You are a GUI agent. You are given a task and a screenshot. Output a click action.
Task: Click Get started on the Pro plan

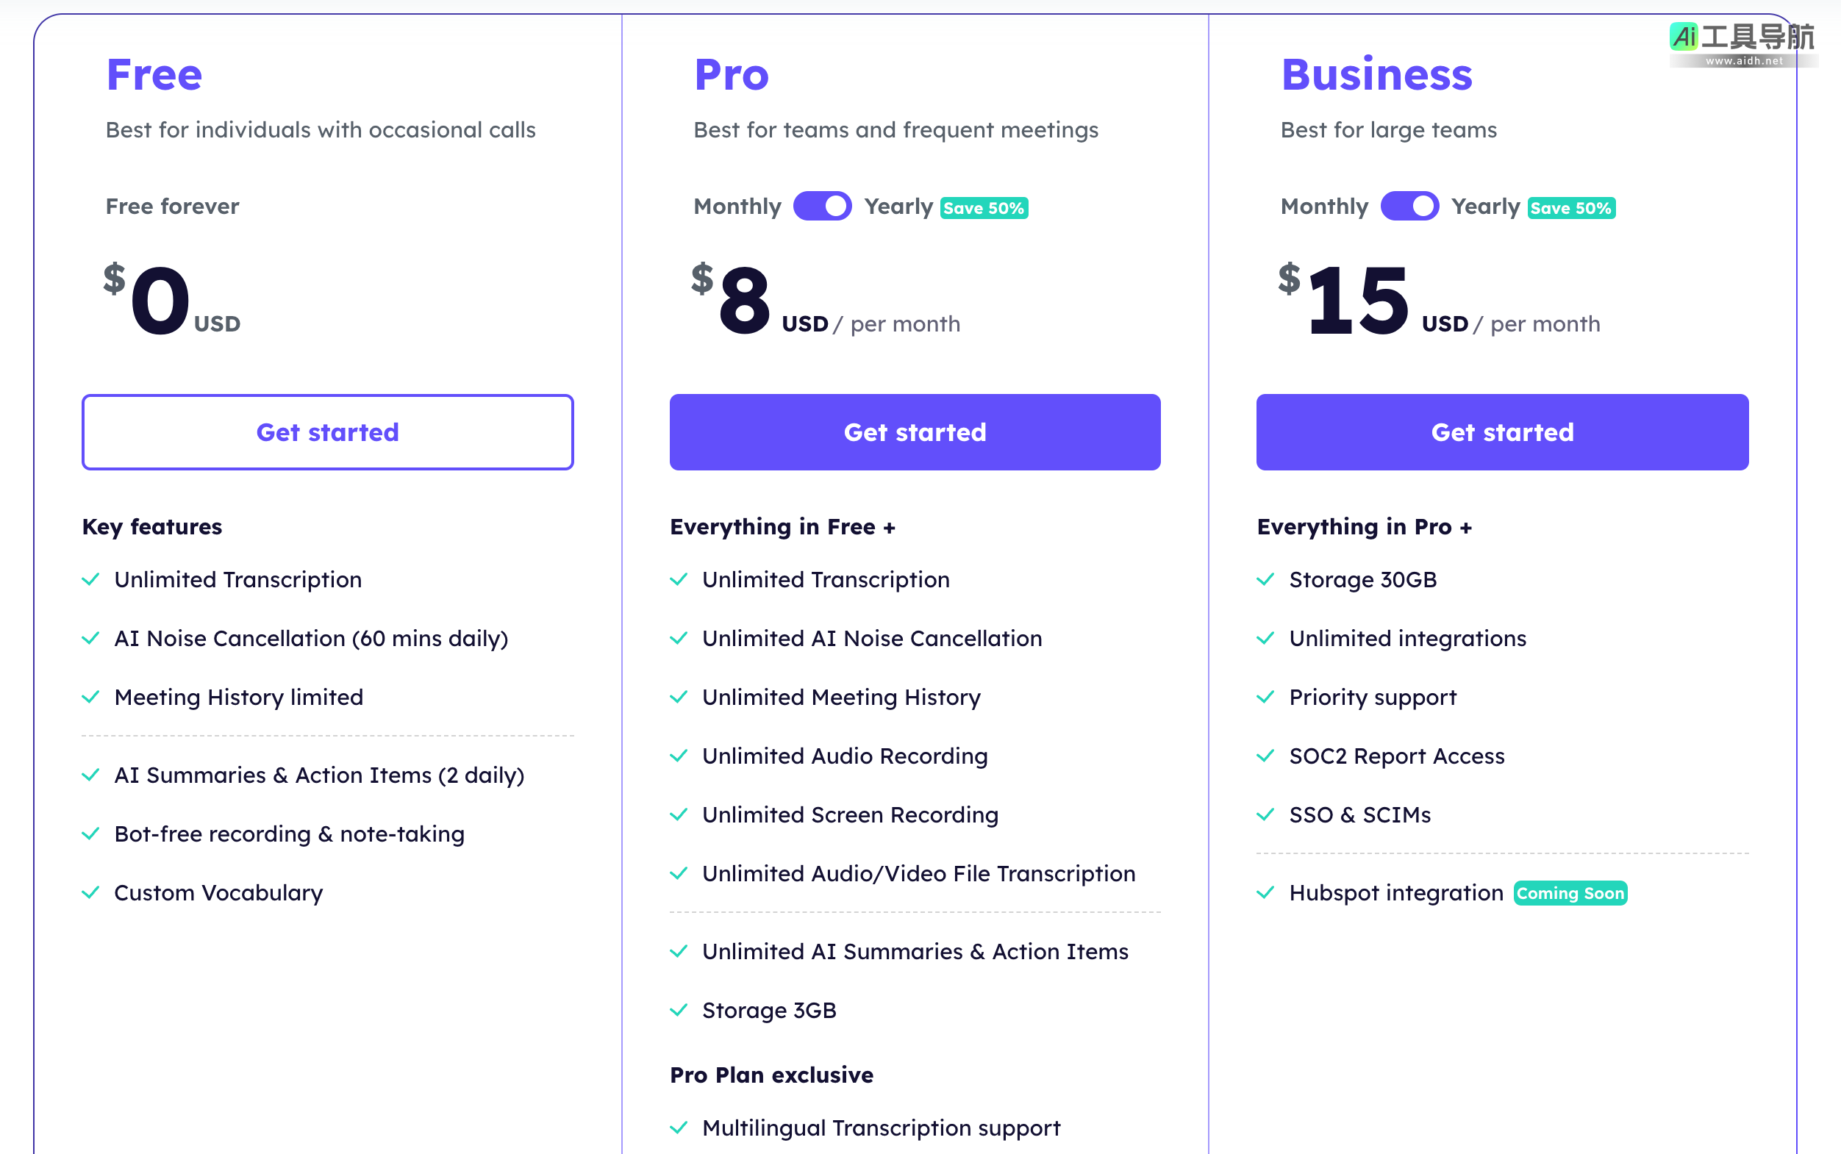[915, 432]
